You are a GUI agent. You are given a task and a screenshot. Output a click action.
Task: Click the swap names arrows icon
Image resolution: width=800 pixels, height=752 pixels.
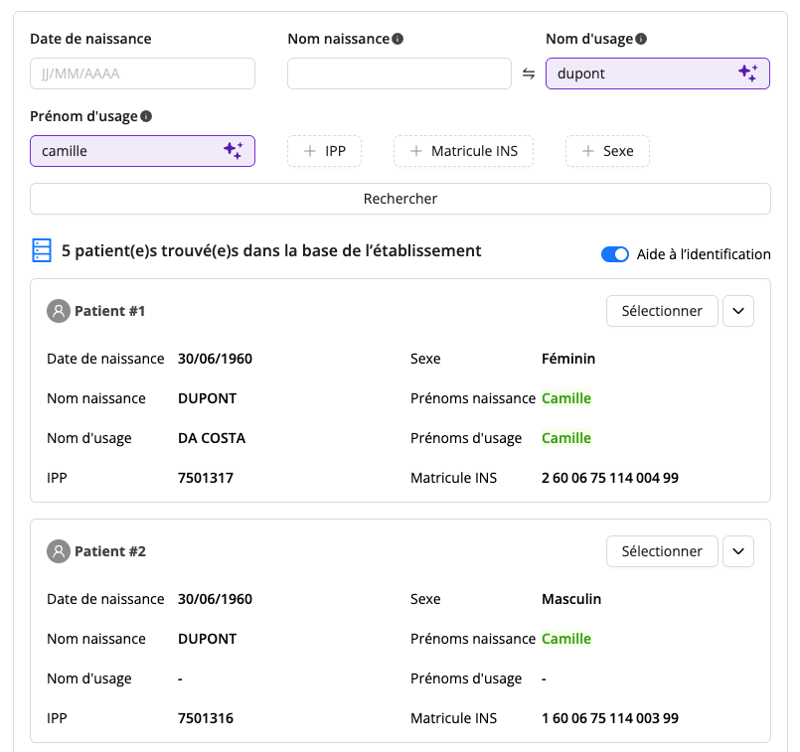pyautogui.click(x=529, y=74)
